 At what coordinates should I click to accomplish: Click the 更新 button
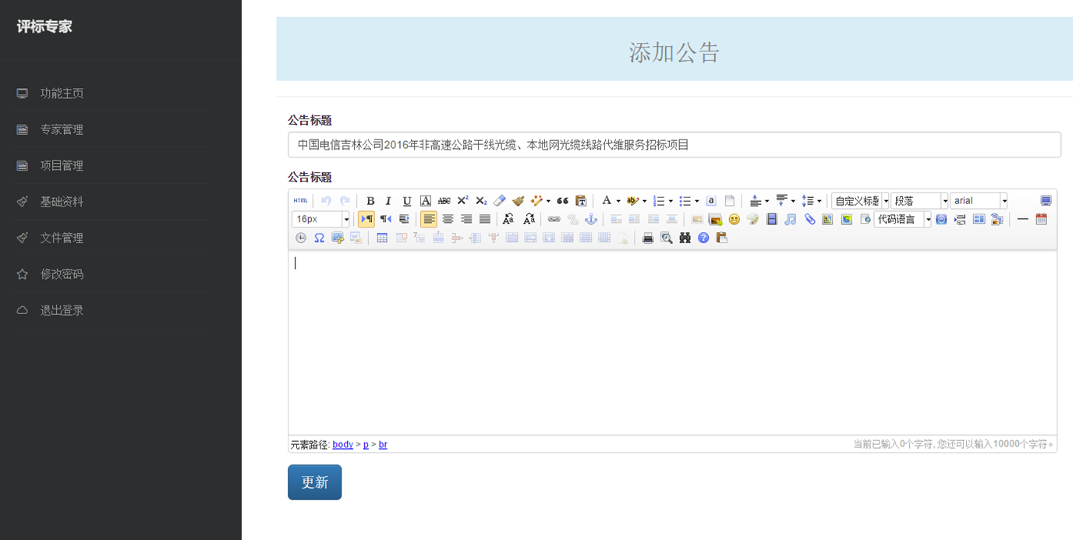(x=314, y=482)
